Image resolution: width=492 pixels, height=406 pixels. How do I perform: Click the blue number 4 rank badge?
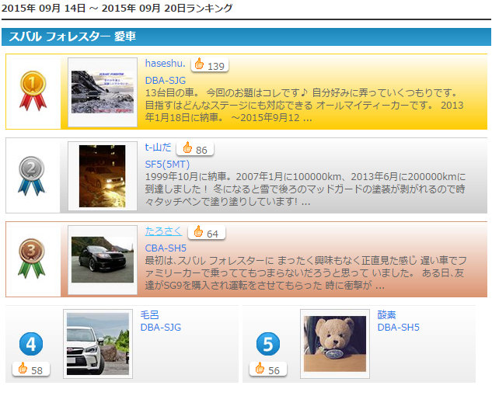pyautogui.click(x=31, y=344)
